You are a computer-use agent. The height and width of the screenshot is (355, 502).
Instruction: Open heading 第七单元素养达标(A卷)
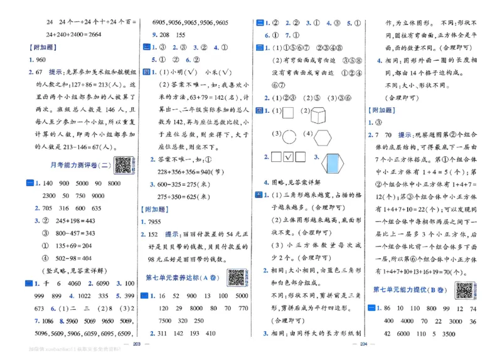click(x=183, y=277)
